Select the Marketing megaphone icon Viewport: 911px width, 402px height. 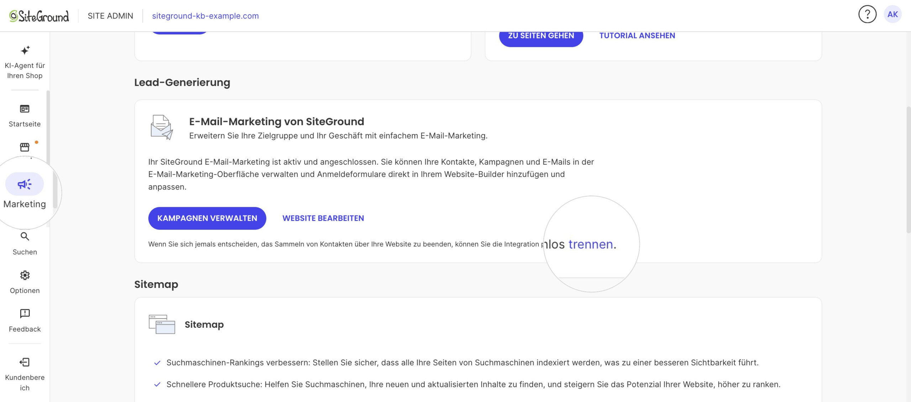pyautogui.click(x=25, y=184)
